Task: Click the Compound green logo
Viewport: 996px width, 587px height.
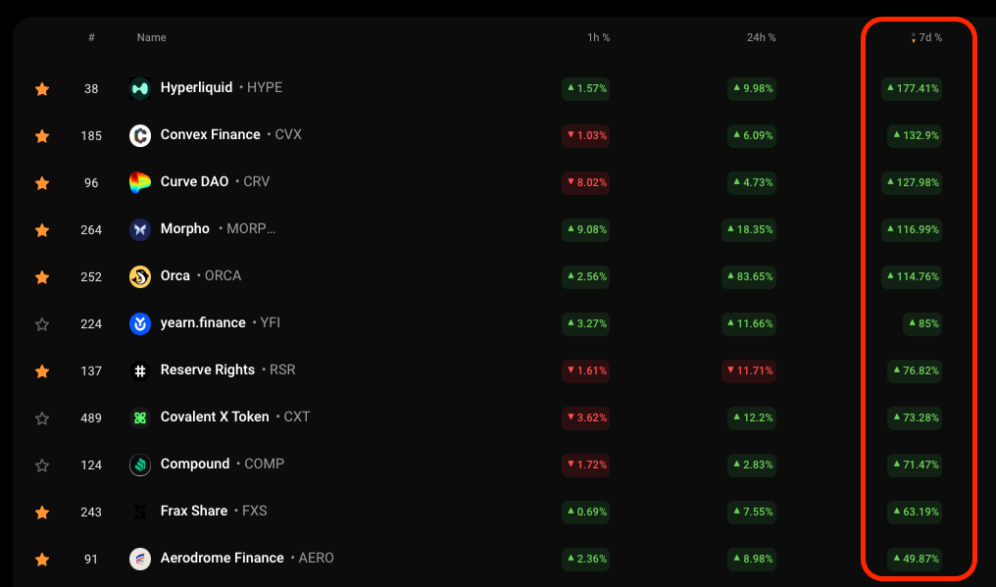Action: point(140,465)
